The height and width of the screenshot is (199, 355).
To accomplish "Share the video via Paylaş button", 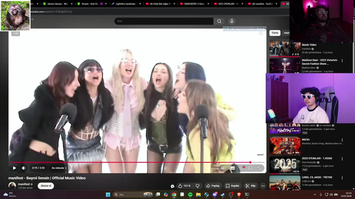I will tap(213, 186).
